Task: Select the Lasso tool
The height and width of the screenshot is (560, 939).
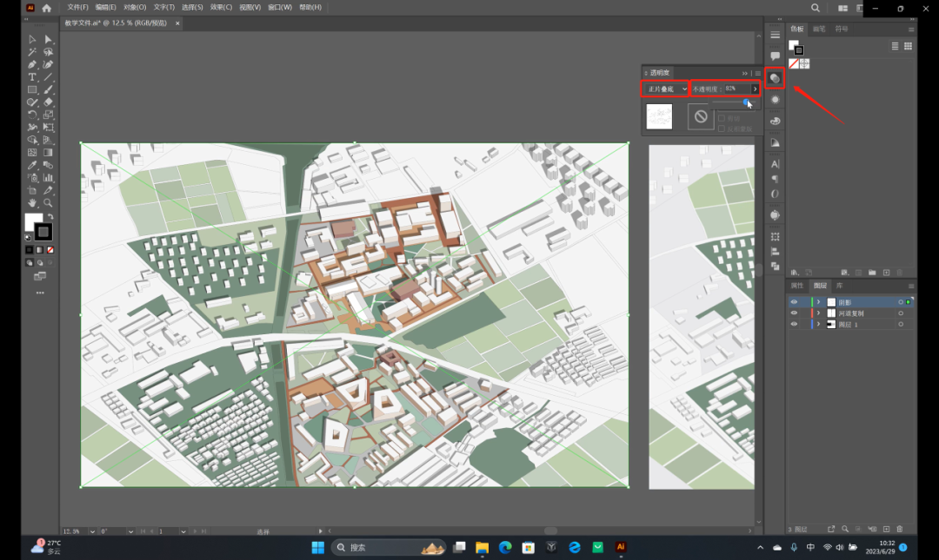Action: (49, 52)
